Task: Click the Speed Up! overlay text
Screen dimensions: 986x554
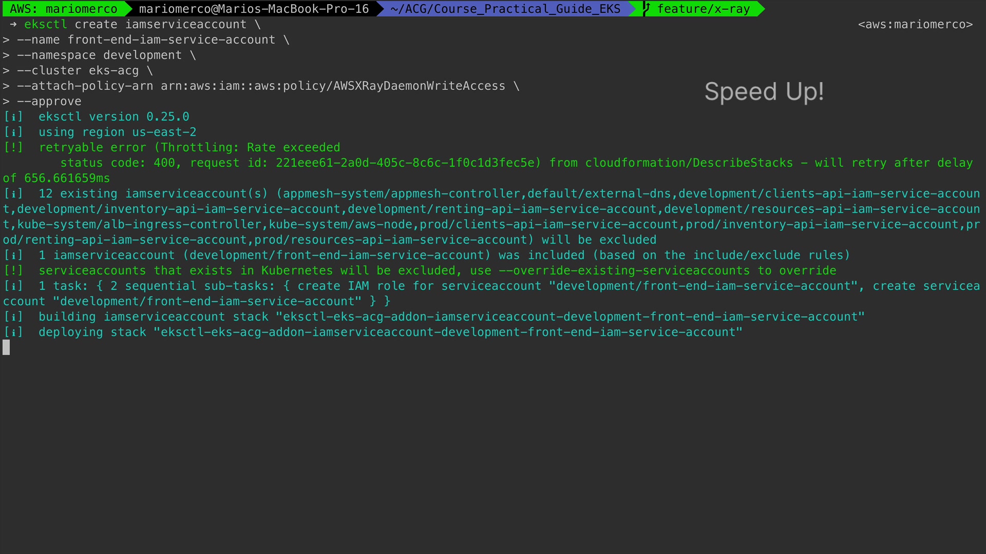Action: [x=764, y=92]
